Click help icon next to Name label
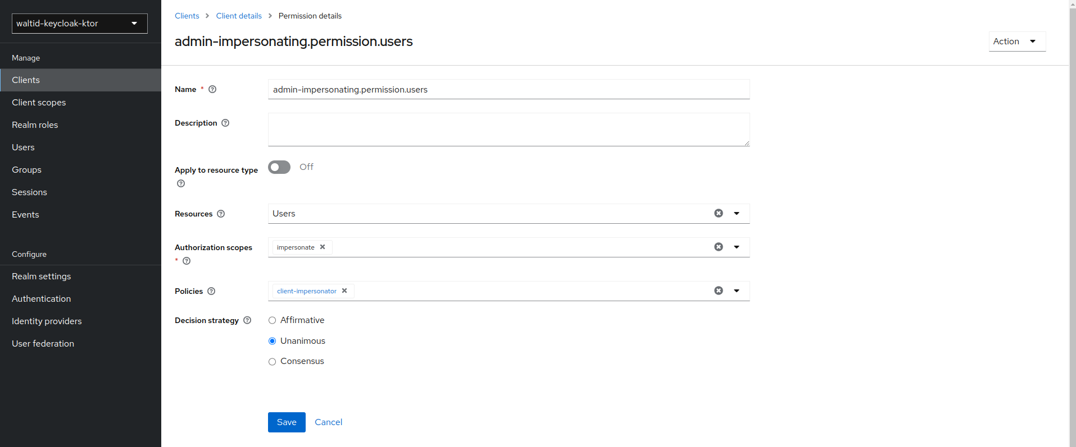1076x447 pixels. [x=212, y=89]
